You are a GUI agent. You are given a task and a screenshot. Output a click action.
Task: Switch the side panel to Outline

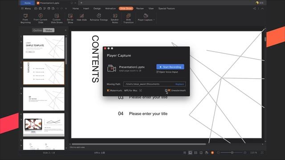(x=37, y=30)
